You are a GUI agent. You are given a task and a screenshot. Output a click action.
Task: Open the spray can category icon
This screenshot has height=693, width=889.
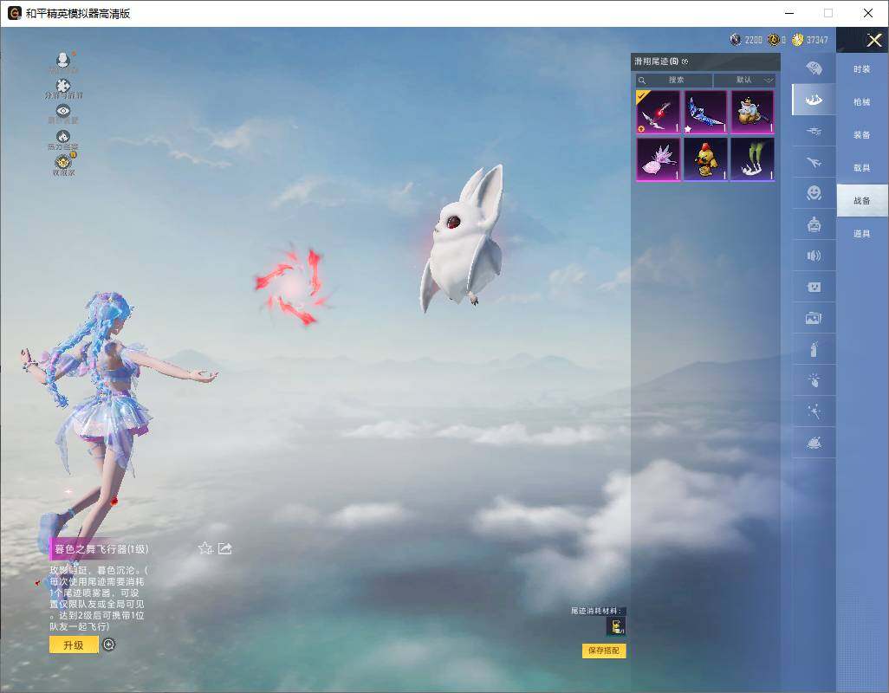(814, 349)
